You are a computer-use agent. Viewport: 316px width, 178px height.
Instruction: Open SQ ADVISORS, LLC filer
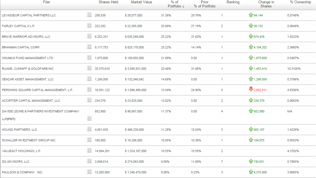point(16,162)
